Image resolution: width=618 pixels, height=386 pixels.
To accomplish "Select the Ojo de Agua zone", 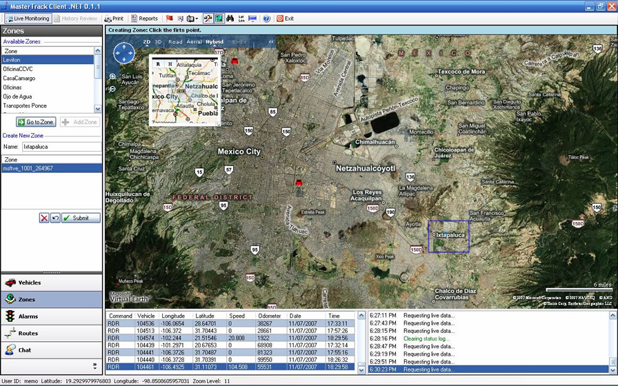I will (x=48, y=96).
